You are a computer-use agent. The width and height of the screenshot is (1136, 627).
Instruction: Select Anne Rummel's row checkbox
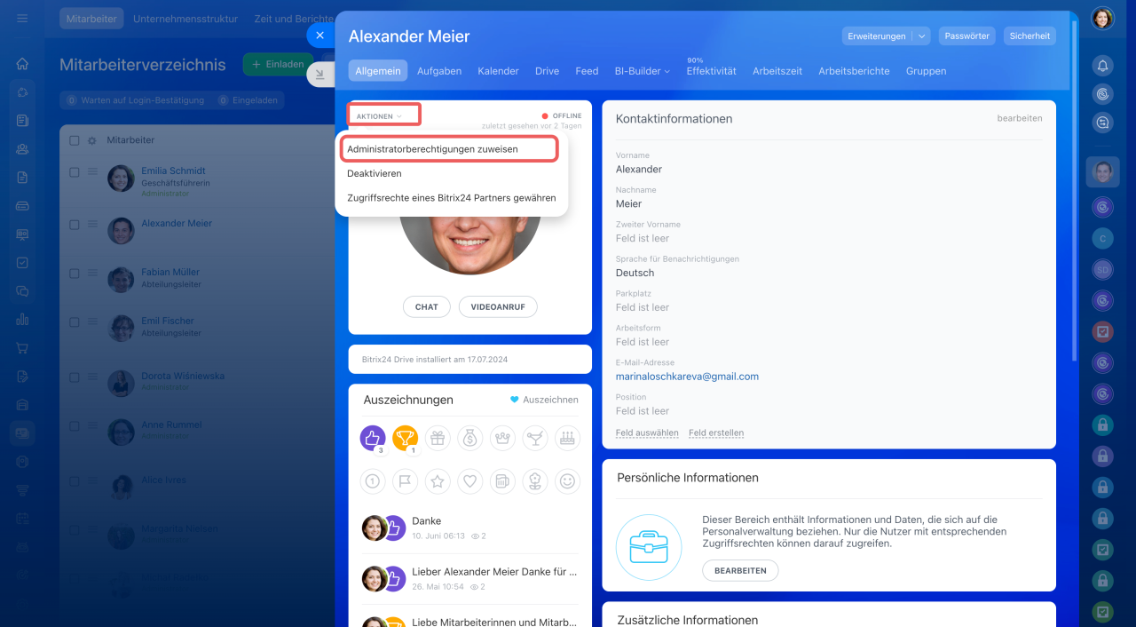75,426
